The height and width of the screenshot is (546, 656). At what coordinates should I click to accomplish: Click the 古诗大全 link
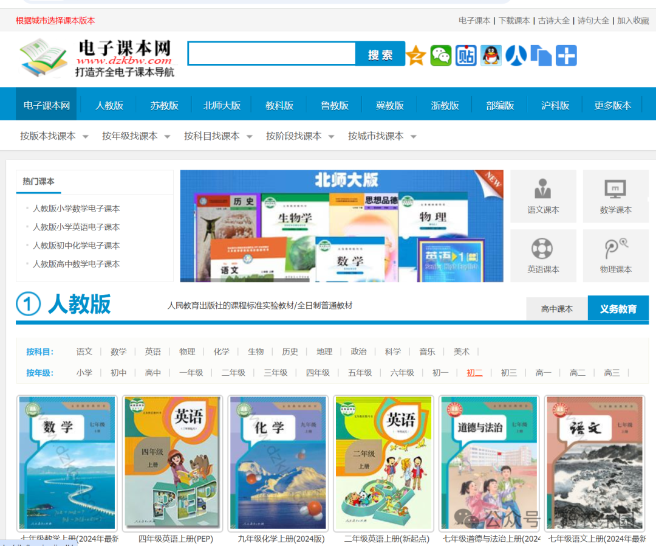pyautogui.click(x=554, y=21)
